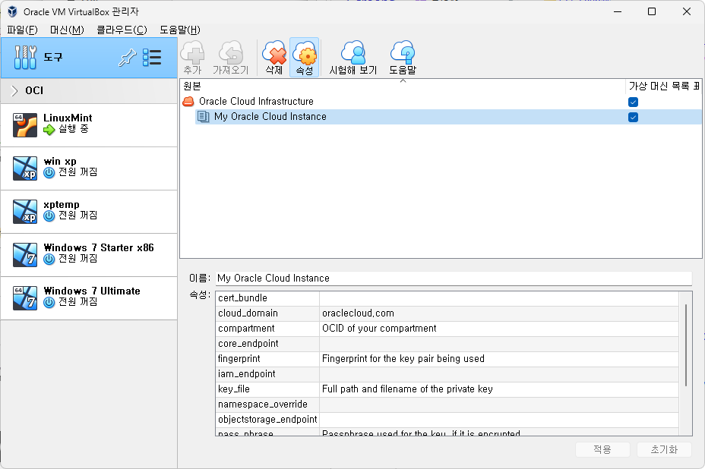Click the VirtualBox title bar app icon

pyautogui.click(x=12, y=11)
